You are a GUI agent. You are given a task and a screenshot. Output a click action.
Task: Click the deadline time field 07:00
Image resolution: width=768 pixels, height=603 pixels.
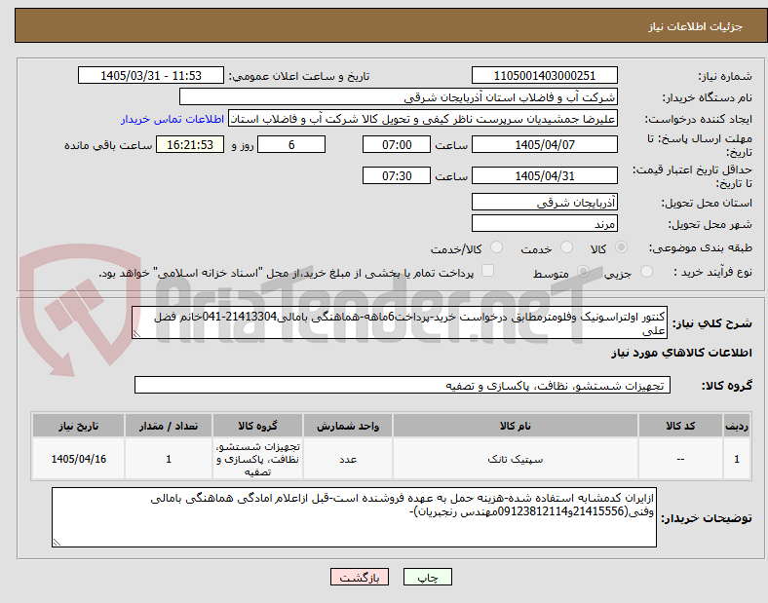397,145
